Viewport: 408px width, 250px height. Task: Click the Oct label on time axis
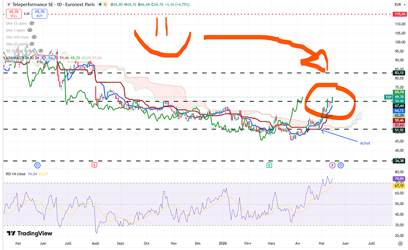[147, 243]
